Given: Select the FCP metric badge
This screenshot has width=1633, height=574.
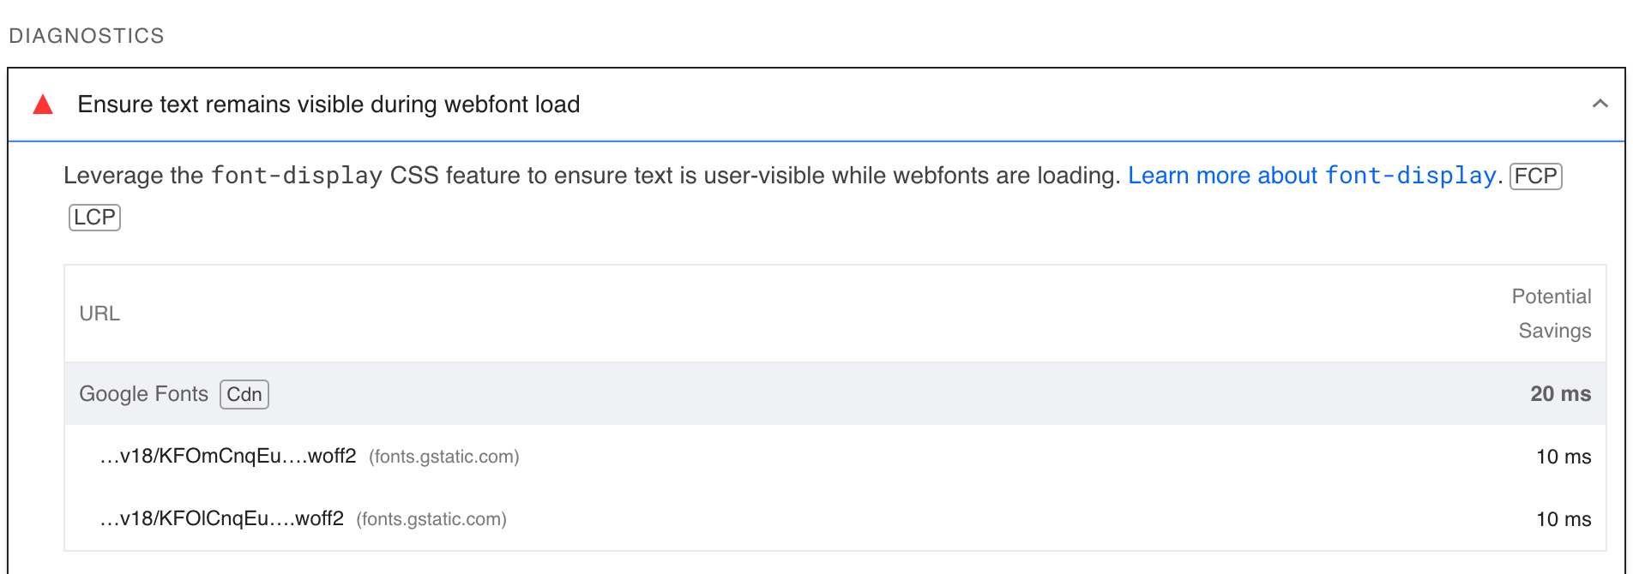Looking at the screenshot, I should pos(1534,176).
